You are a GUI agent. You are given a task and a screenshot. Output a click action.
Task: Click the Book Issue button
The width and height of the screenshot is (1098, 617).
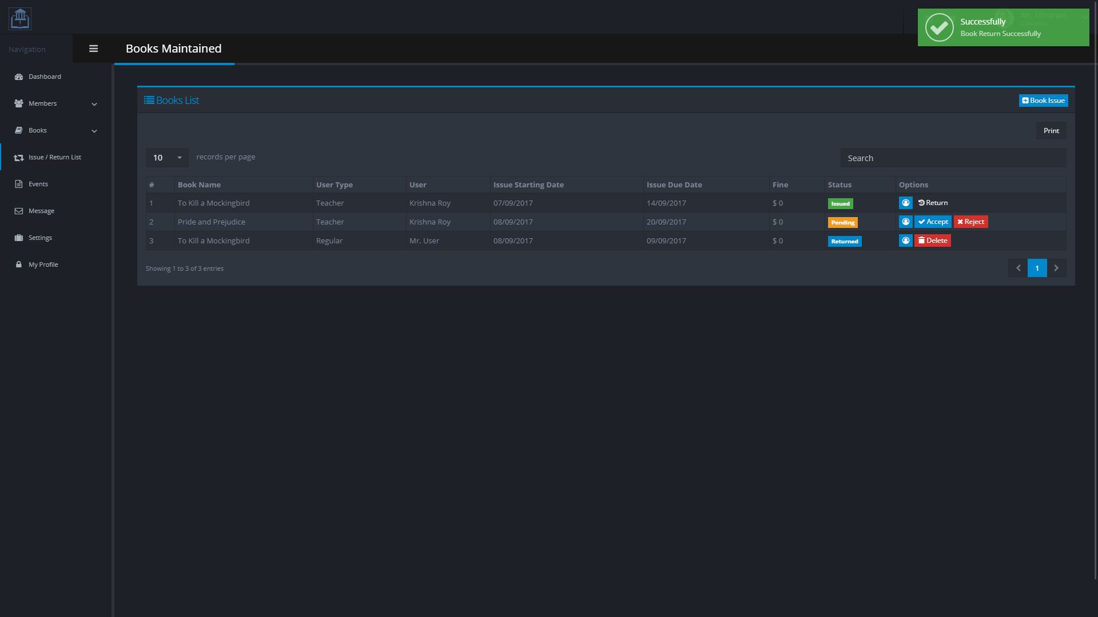pyautogui.click(x=1043, y=101)
